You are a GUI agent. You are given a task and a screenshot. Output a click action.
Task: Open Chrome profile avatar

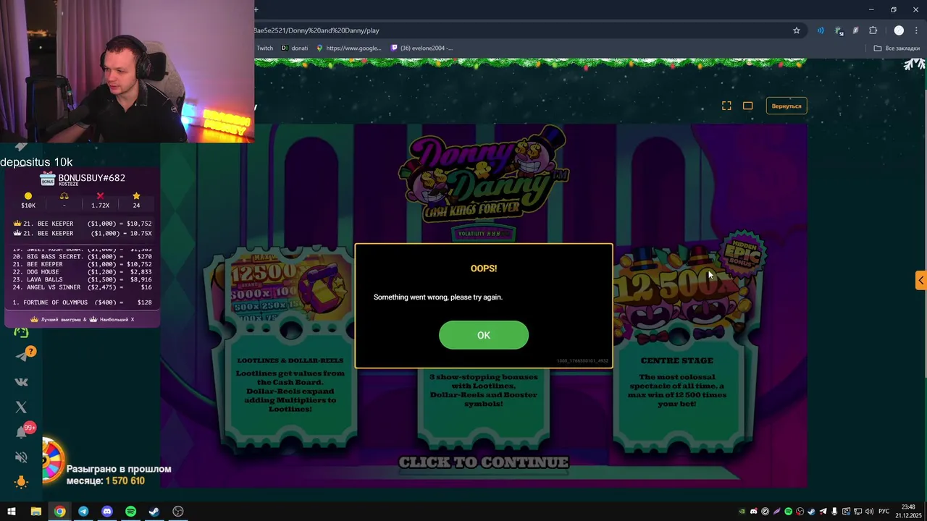pyautogui.click(x=899, y=30)
